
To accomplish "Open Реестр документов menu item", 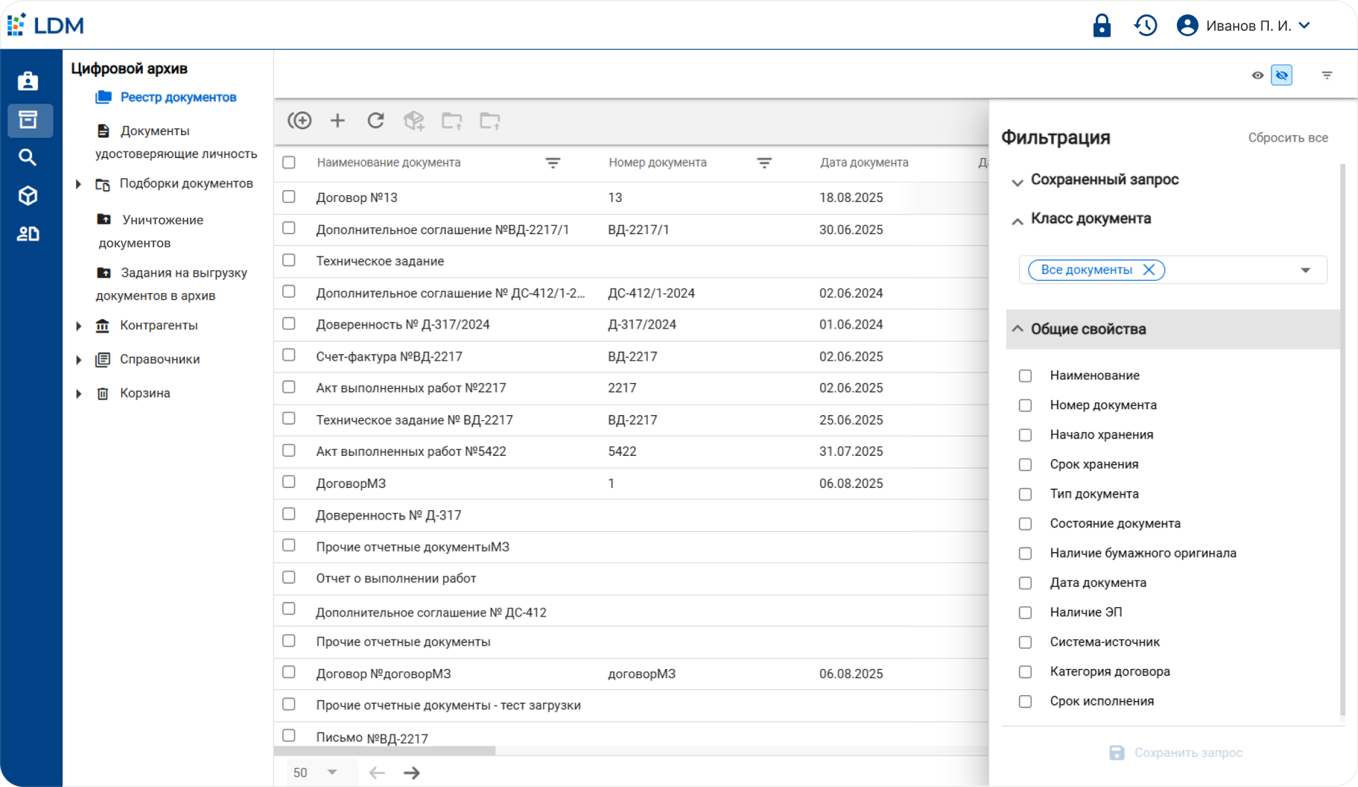I will (x=178, y=97).
